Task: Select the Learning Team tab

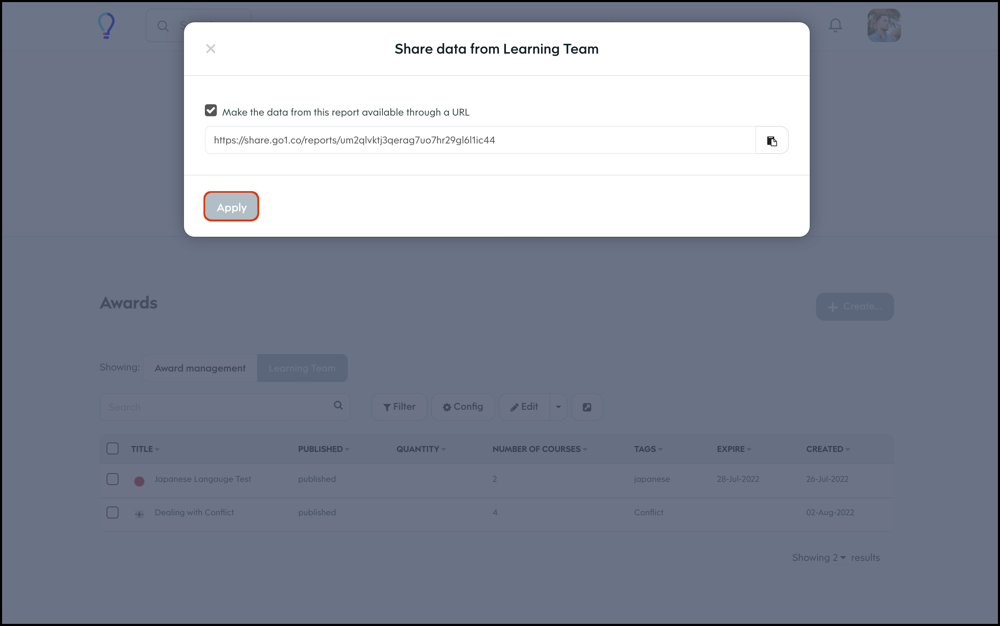Action: [x=302, y=368]
